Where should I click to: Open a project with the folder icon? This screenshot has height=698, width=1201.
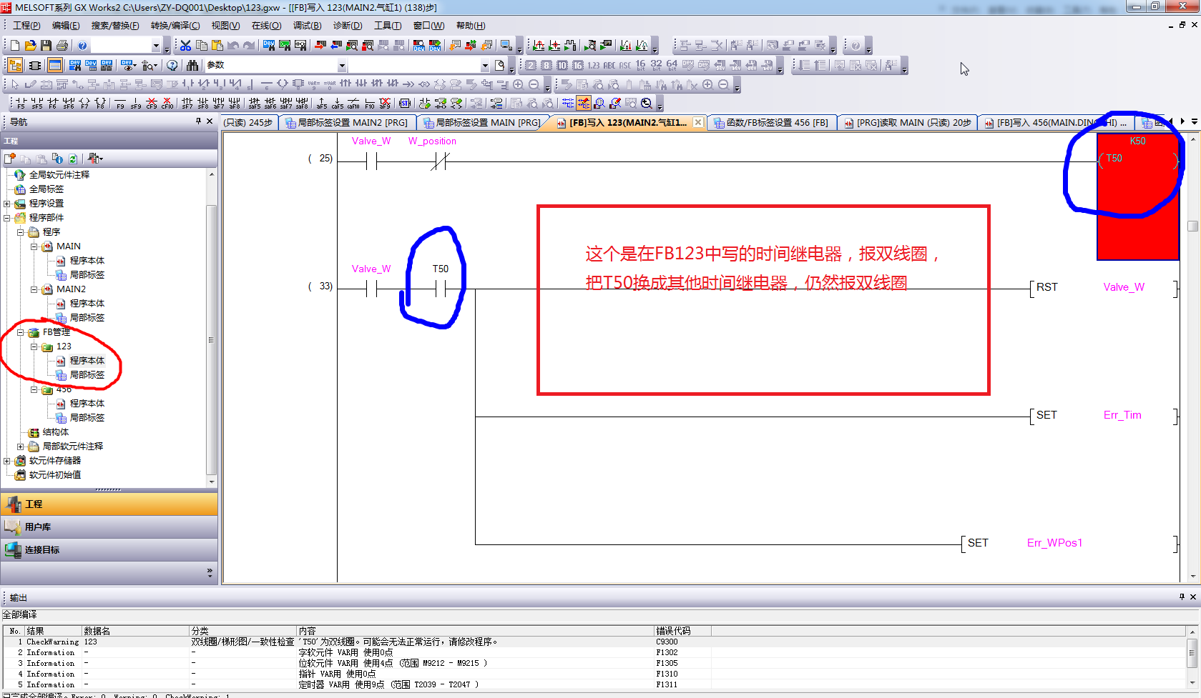(x=31, y=46)
